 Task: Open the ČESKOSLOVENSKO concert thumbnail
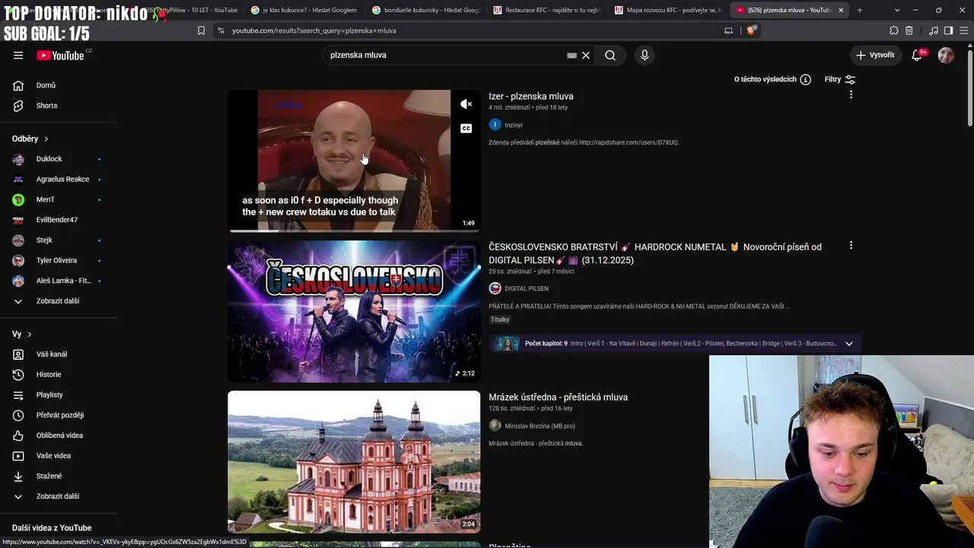coord(354,311)
